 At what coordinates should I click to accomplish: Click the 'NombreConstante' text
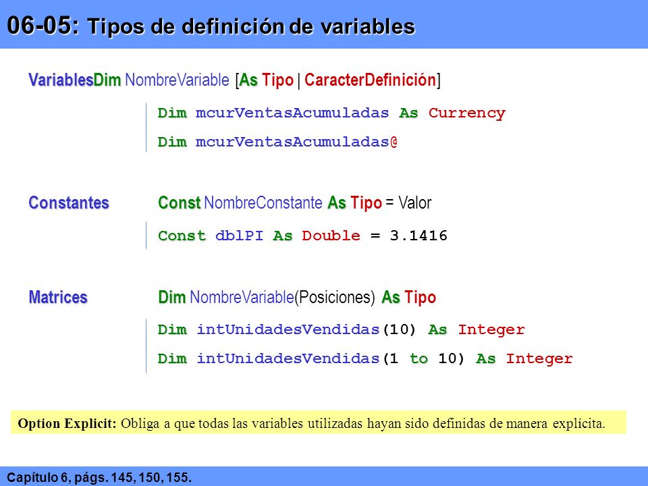(263, 202)
